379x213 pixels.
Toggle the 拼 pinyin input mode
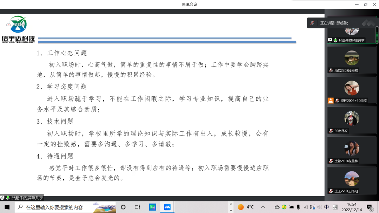[335, 207]
